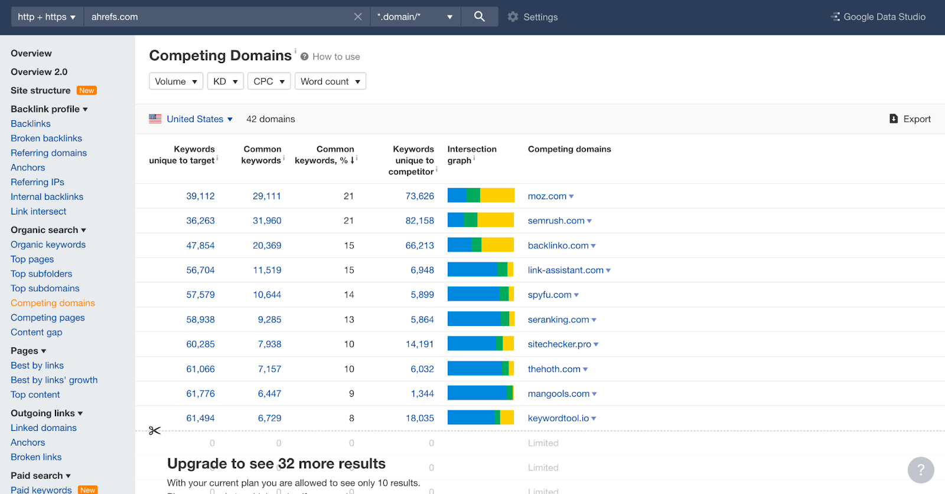Open Settings via the gear icon
945x494 pixels.
point(513,17)
